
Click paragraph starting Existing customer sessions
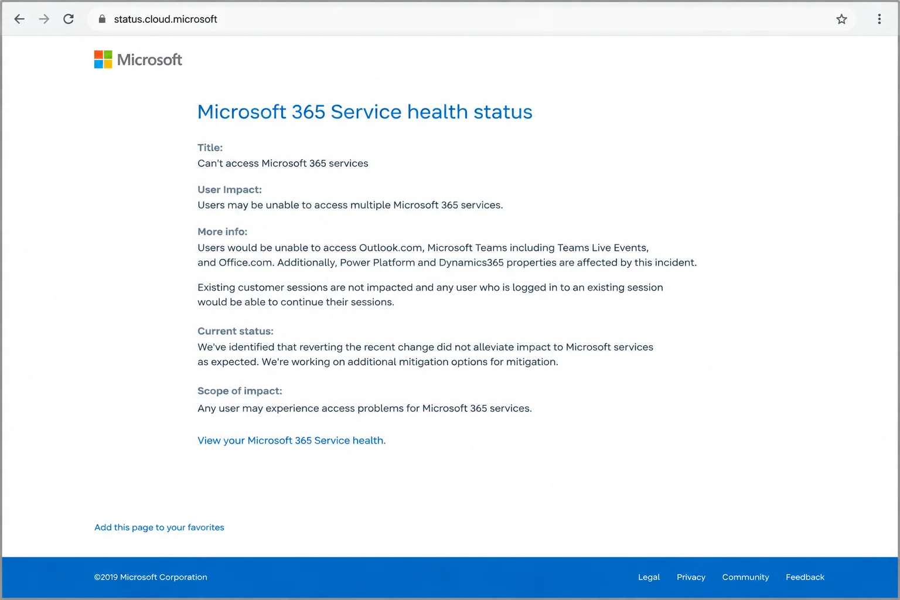430,295
